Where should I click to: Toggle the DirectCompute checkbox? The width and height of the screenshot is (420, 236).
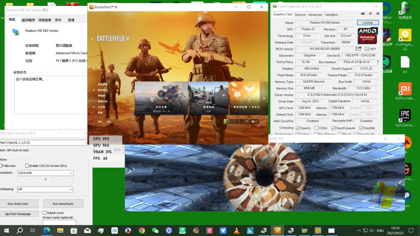[333, 128]
